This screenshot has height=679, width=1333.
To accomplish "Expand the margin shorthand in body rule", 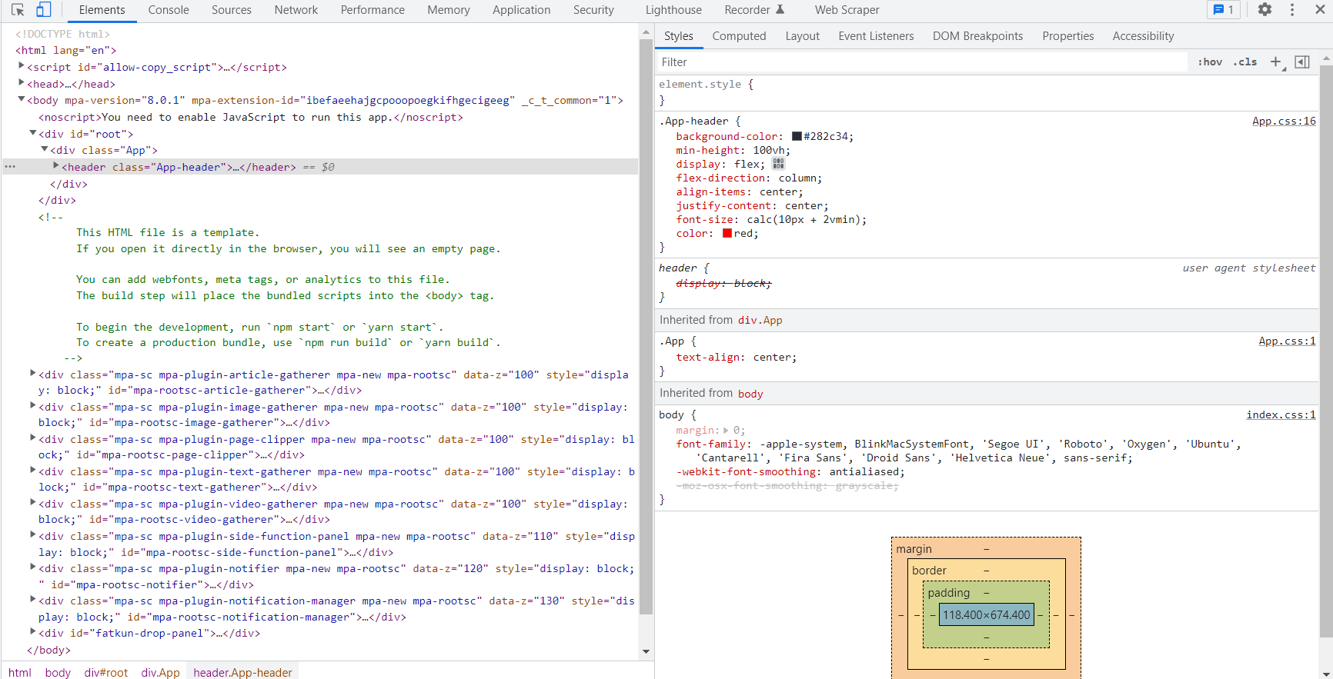I will (726, 431).
